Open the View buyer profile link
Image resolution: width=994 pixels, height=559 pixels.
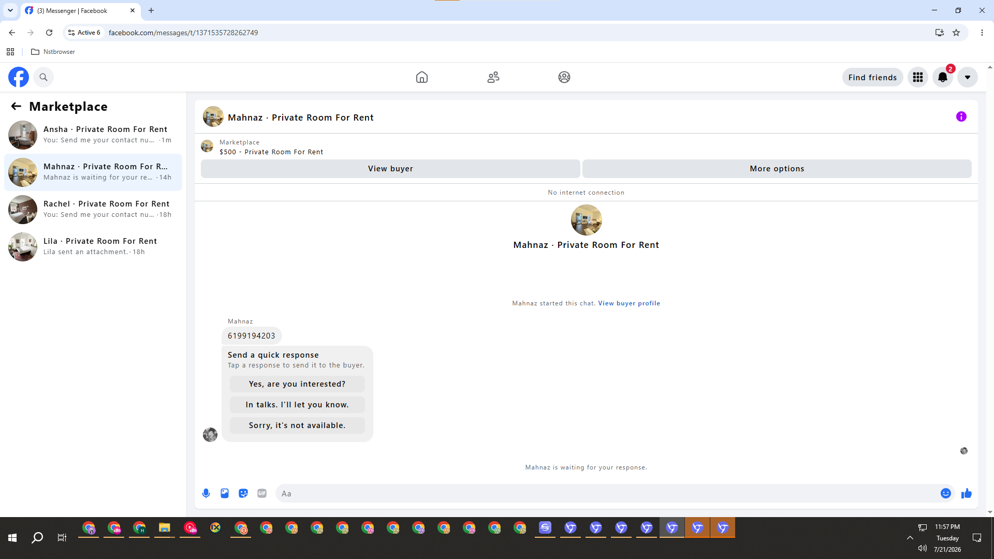coord(629,303)
